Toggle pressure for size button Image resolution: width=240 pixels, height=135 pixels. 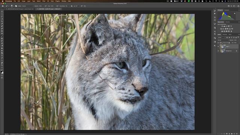[82, 6]
